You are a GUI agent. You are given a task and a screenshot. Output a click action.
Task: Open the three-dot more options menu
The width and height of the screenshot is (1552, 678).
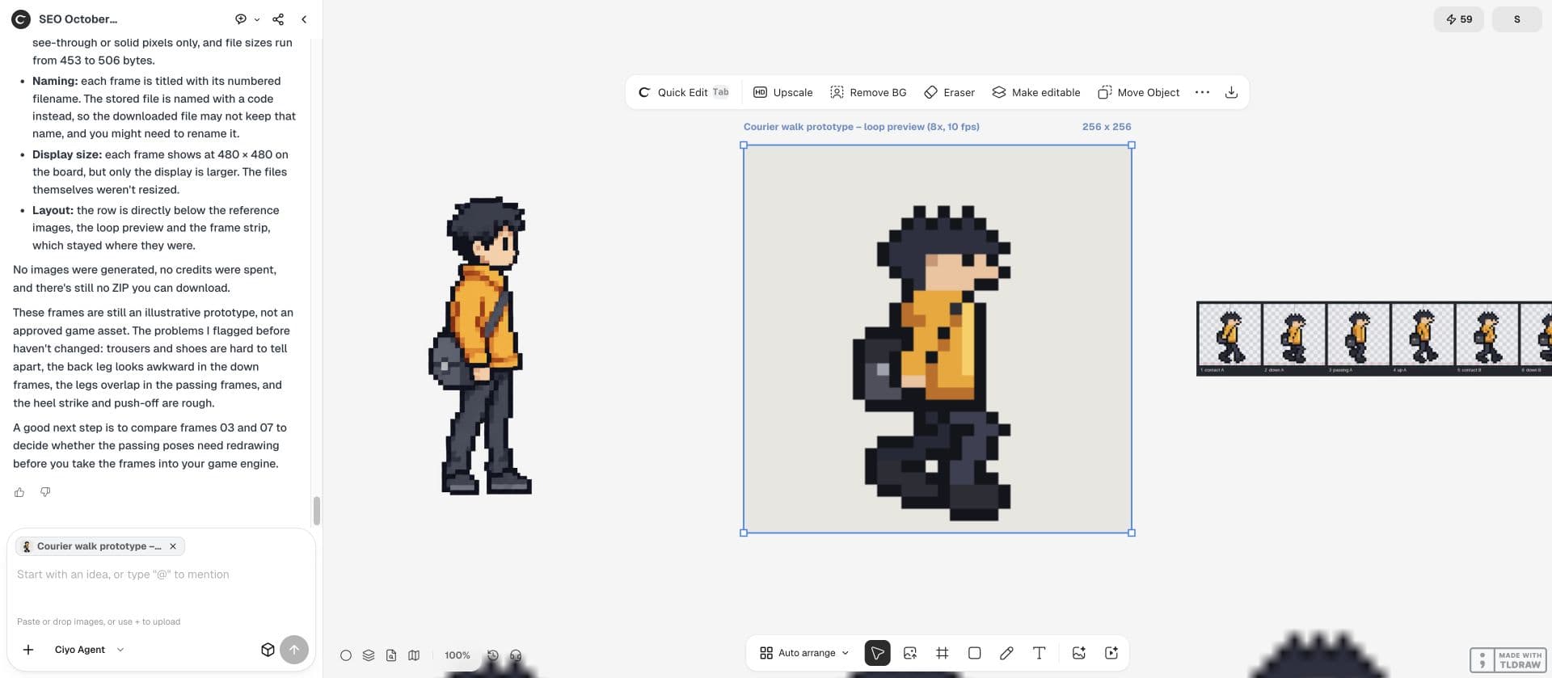(1202, 92)
